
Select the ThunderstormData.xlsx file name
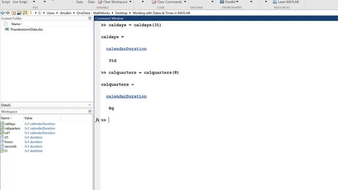coord(26,30)
